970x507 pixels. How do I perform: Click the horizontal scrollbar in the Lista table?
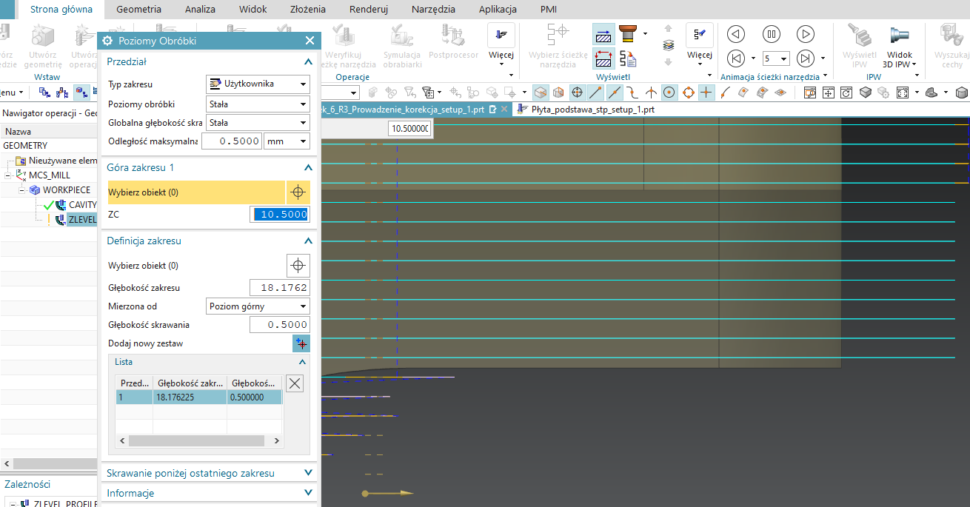(195, 440)
